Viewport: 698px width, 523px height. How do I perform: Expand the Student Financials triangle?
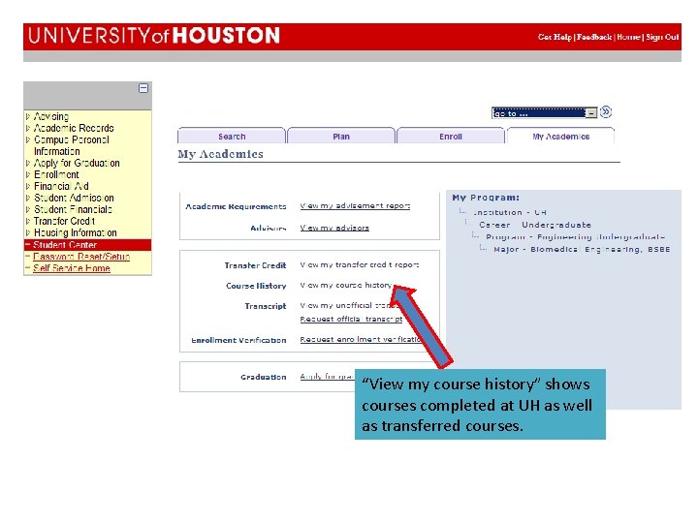click(28, 209)
